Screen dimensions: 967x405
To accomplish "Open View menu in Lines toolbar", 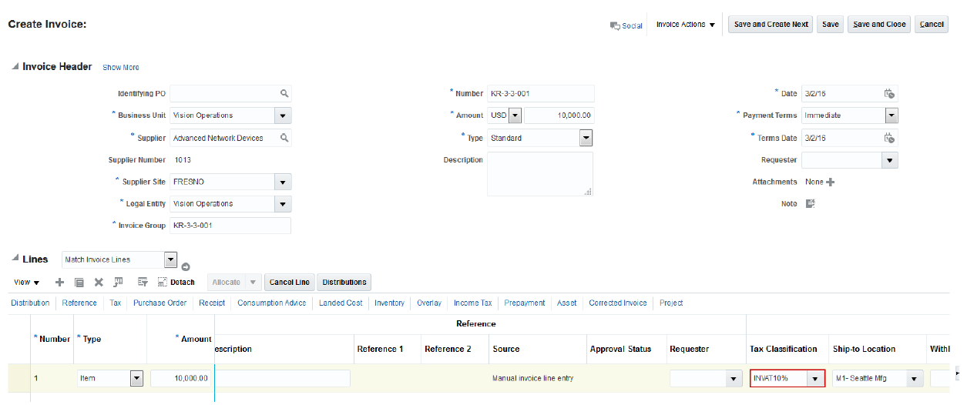I will (x=27, y=283).
